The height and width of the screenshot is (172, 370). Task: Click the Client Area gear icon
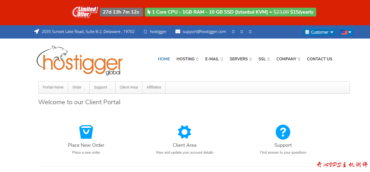coord(184,132)
